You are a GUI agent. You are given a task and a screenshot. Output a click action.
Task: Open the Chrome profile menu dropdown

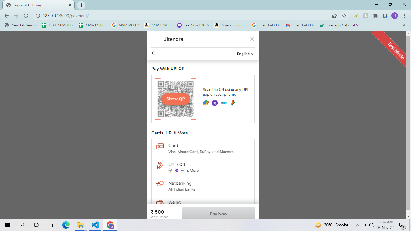click(395, 16)
